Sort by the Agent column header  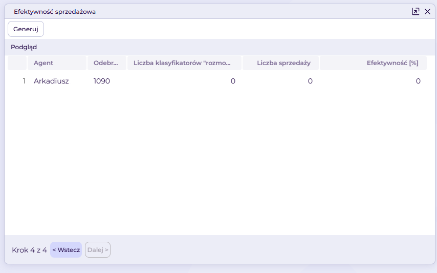tap(57, 63)
